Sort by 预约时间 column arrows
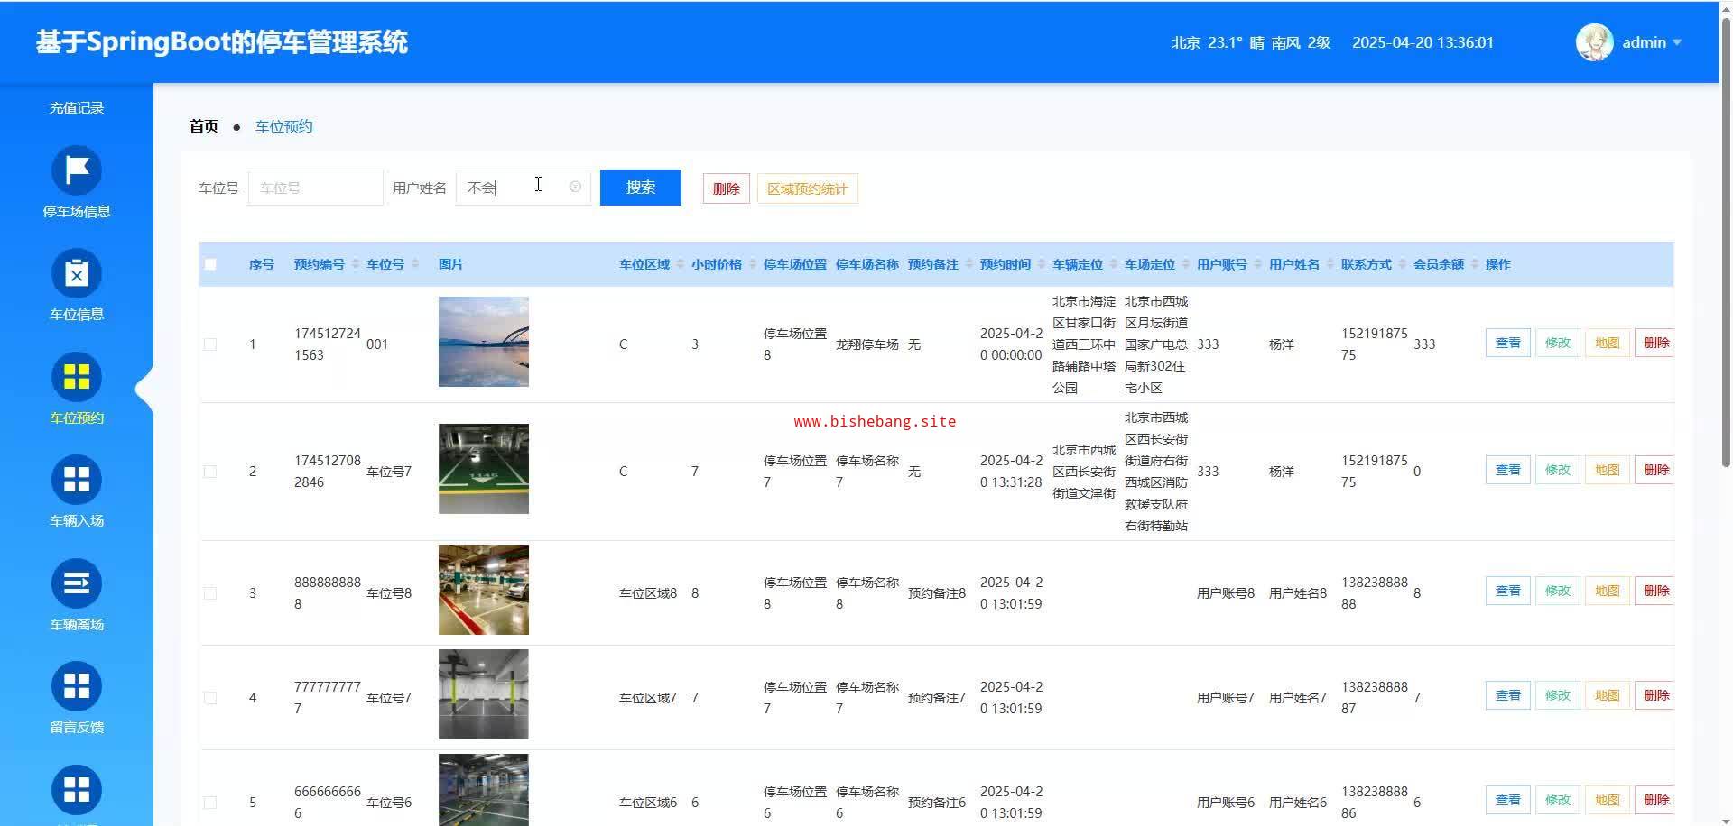The height and width of the screenshot is (826, 1733). 1041,264
